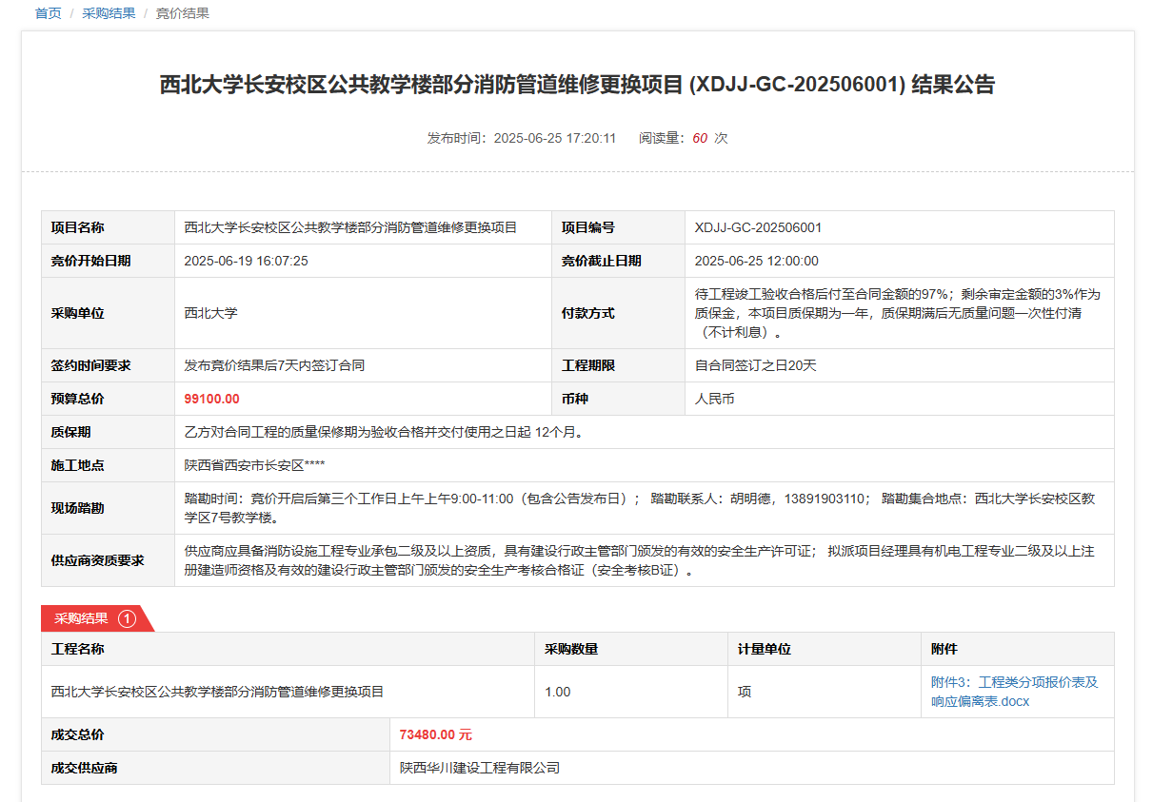This screenshot has width=1153, height=802.
Task: Select the red 采购结果 tab
Action: 82,618
